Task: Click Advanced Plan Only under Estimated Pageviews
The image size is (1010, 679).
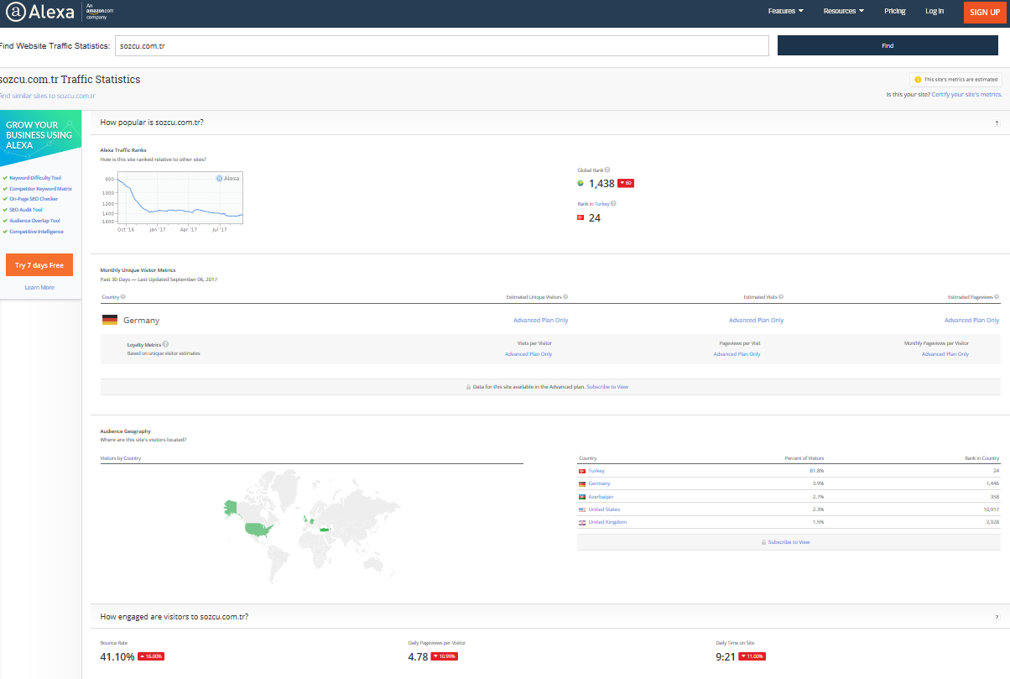Action: pos(971,321)
